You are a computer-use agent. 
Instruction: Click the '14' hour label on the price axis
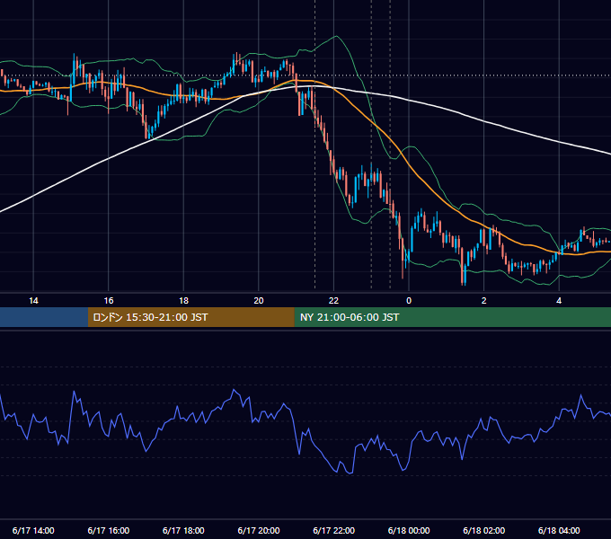click(33, 301)
